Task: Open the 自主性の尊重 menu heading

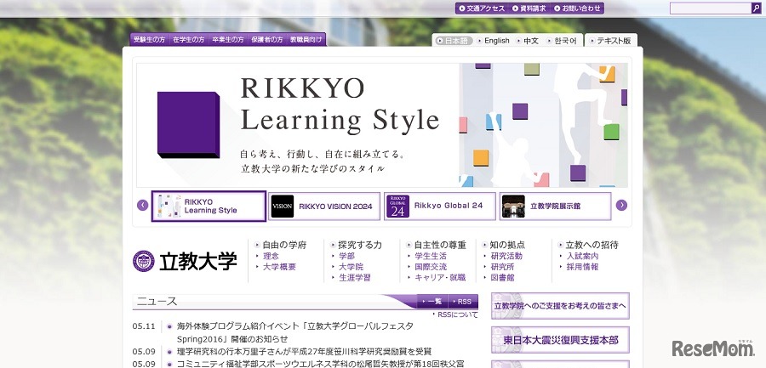Action: [440, 245]
